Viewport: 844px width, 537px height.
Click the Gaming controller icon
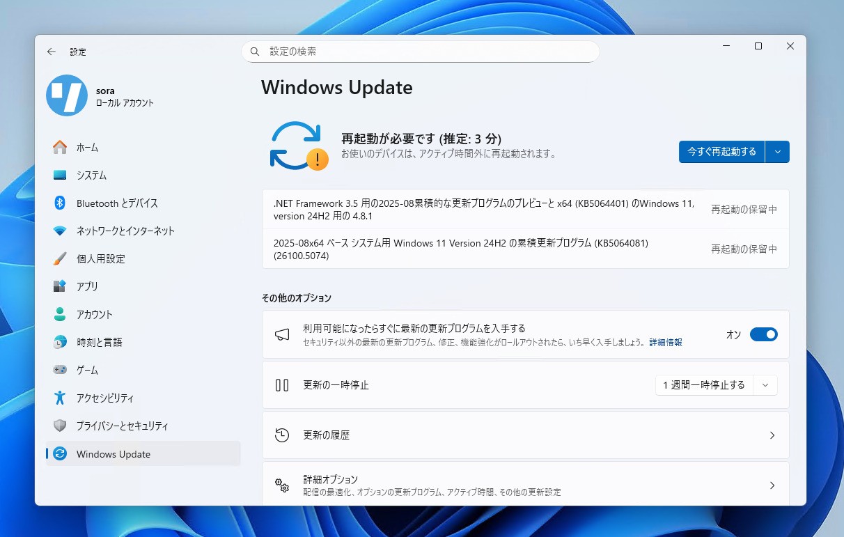click(60, 370)
